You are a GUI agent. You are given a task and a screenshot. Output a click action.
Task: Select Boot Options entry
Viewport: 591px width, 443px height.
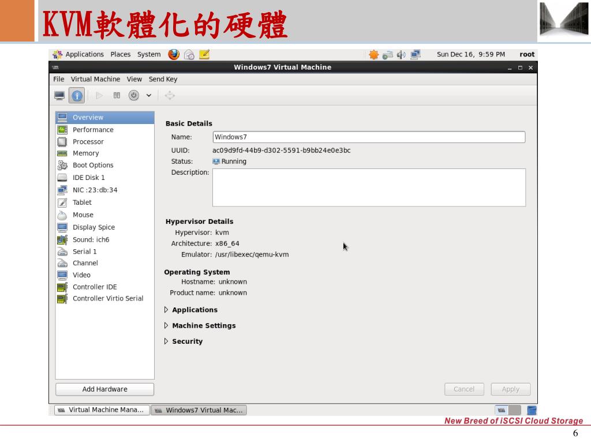[105, 166]
